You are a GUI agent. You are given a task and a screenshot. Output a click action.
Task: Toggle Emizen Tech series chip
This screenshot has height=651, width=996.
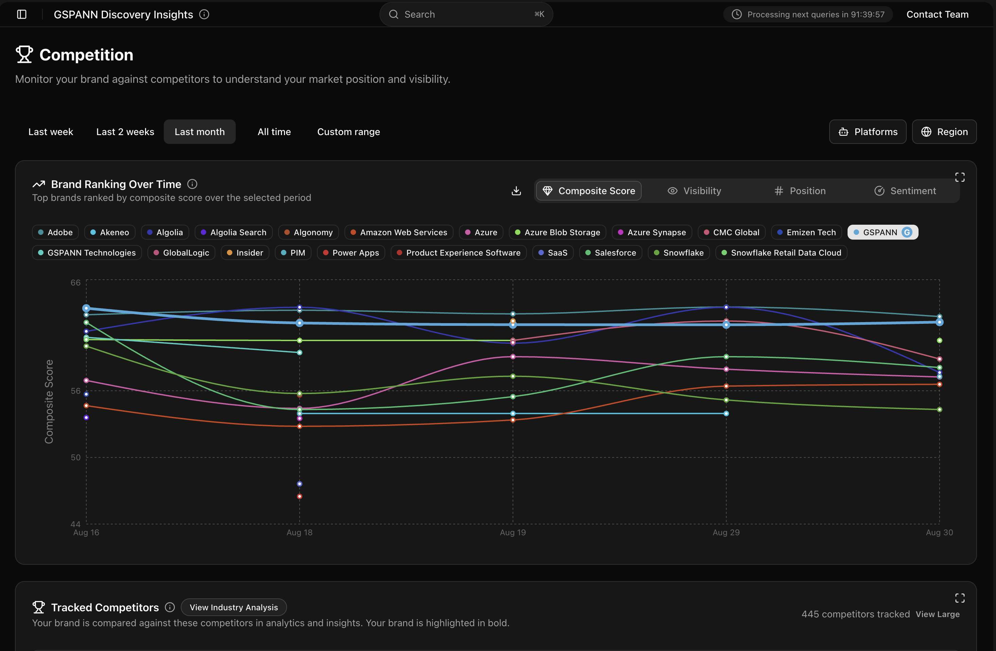click(806, 232)
